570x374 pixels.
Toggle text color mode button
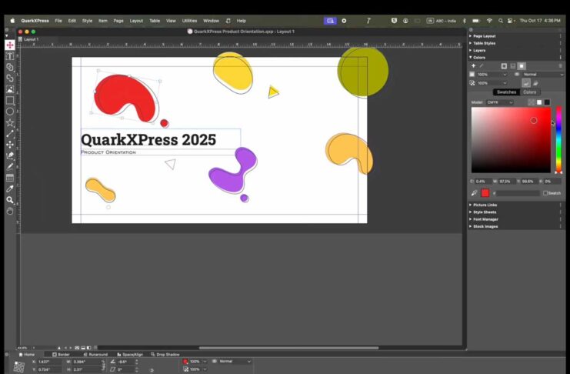pos(513,66)
